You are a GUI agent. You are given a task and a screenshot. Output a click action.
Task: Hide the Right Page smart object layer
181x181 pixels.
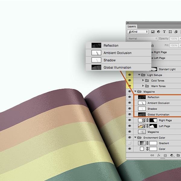click(130, 120)
